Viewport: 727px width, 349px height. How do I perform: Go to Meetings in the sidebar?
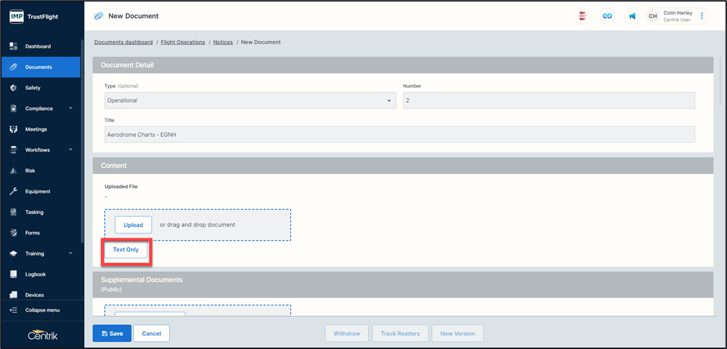coord(36,129)
